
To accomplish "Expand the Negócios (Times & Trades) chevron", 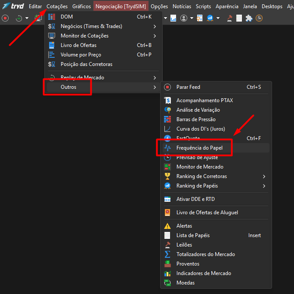I will (155, 26).
